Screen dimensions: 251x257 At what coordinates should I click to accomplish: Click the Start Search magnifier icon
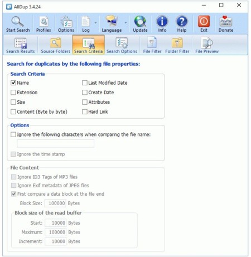tap(17, 21)
